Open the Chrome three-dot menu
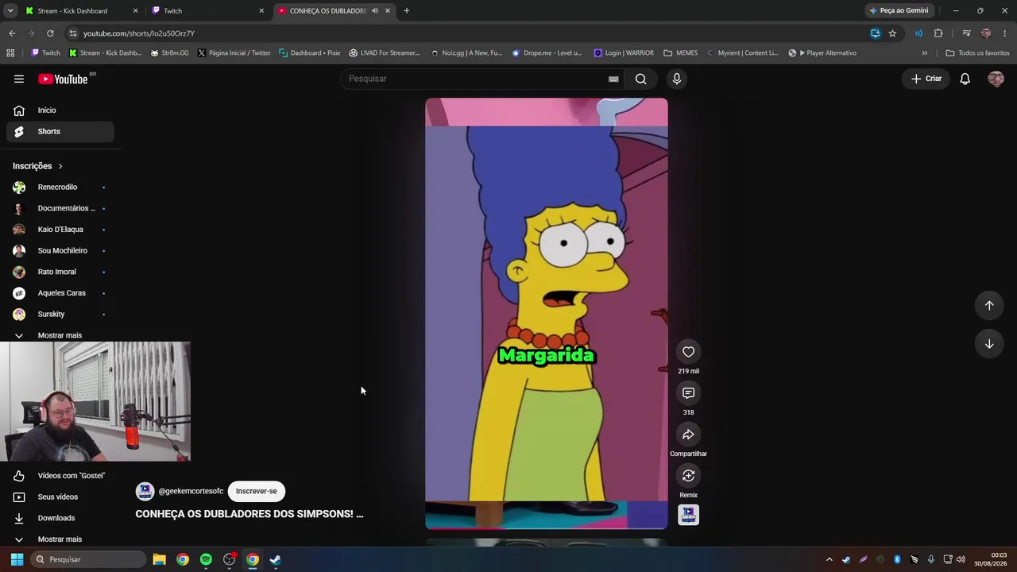1017x572 pixels. coord(1005,33)
